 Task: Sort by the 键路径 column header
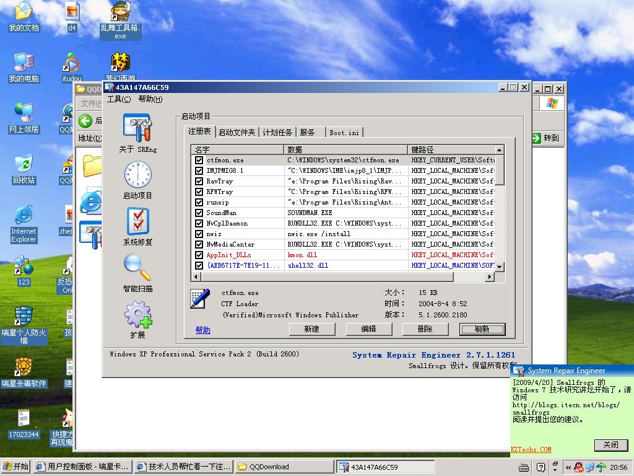click(451, 150)
